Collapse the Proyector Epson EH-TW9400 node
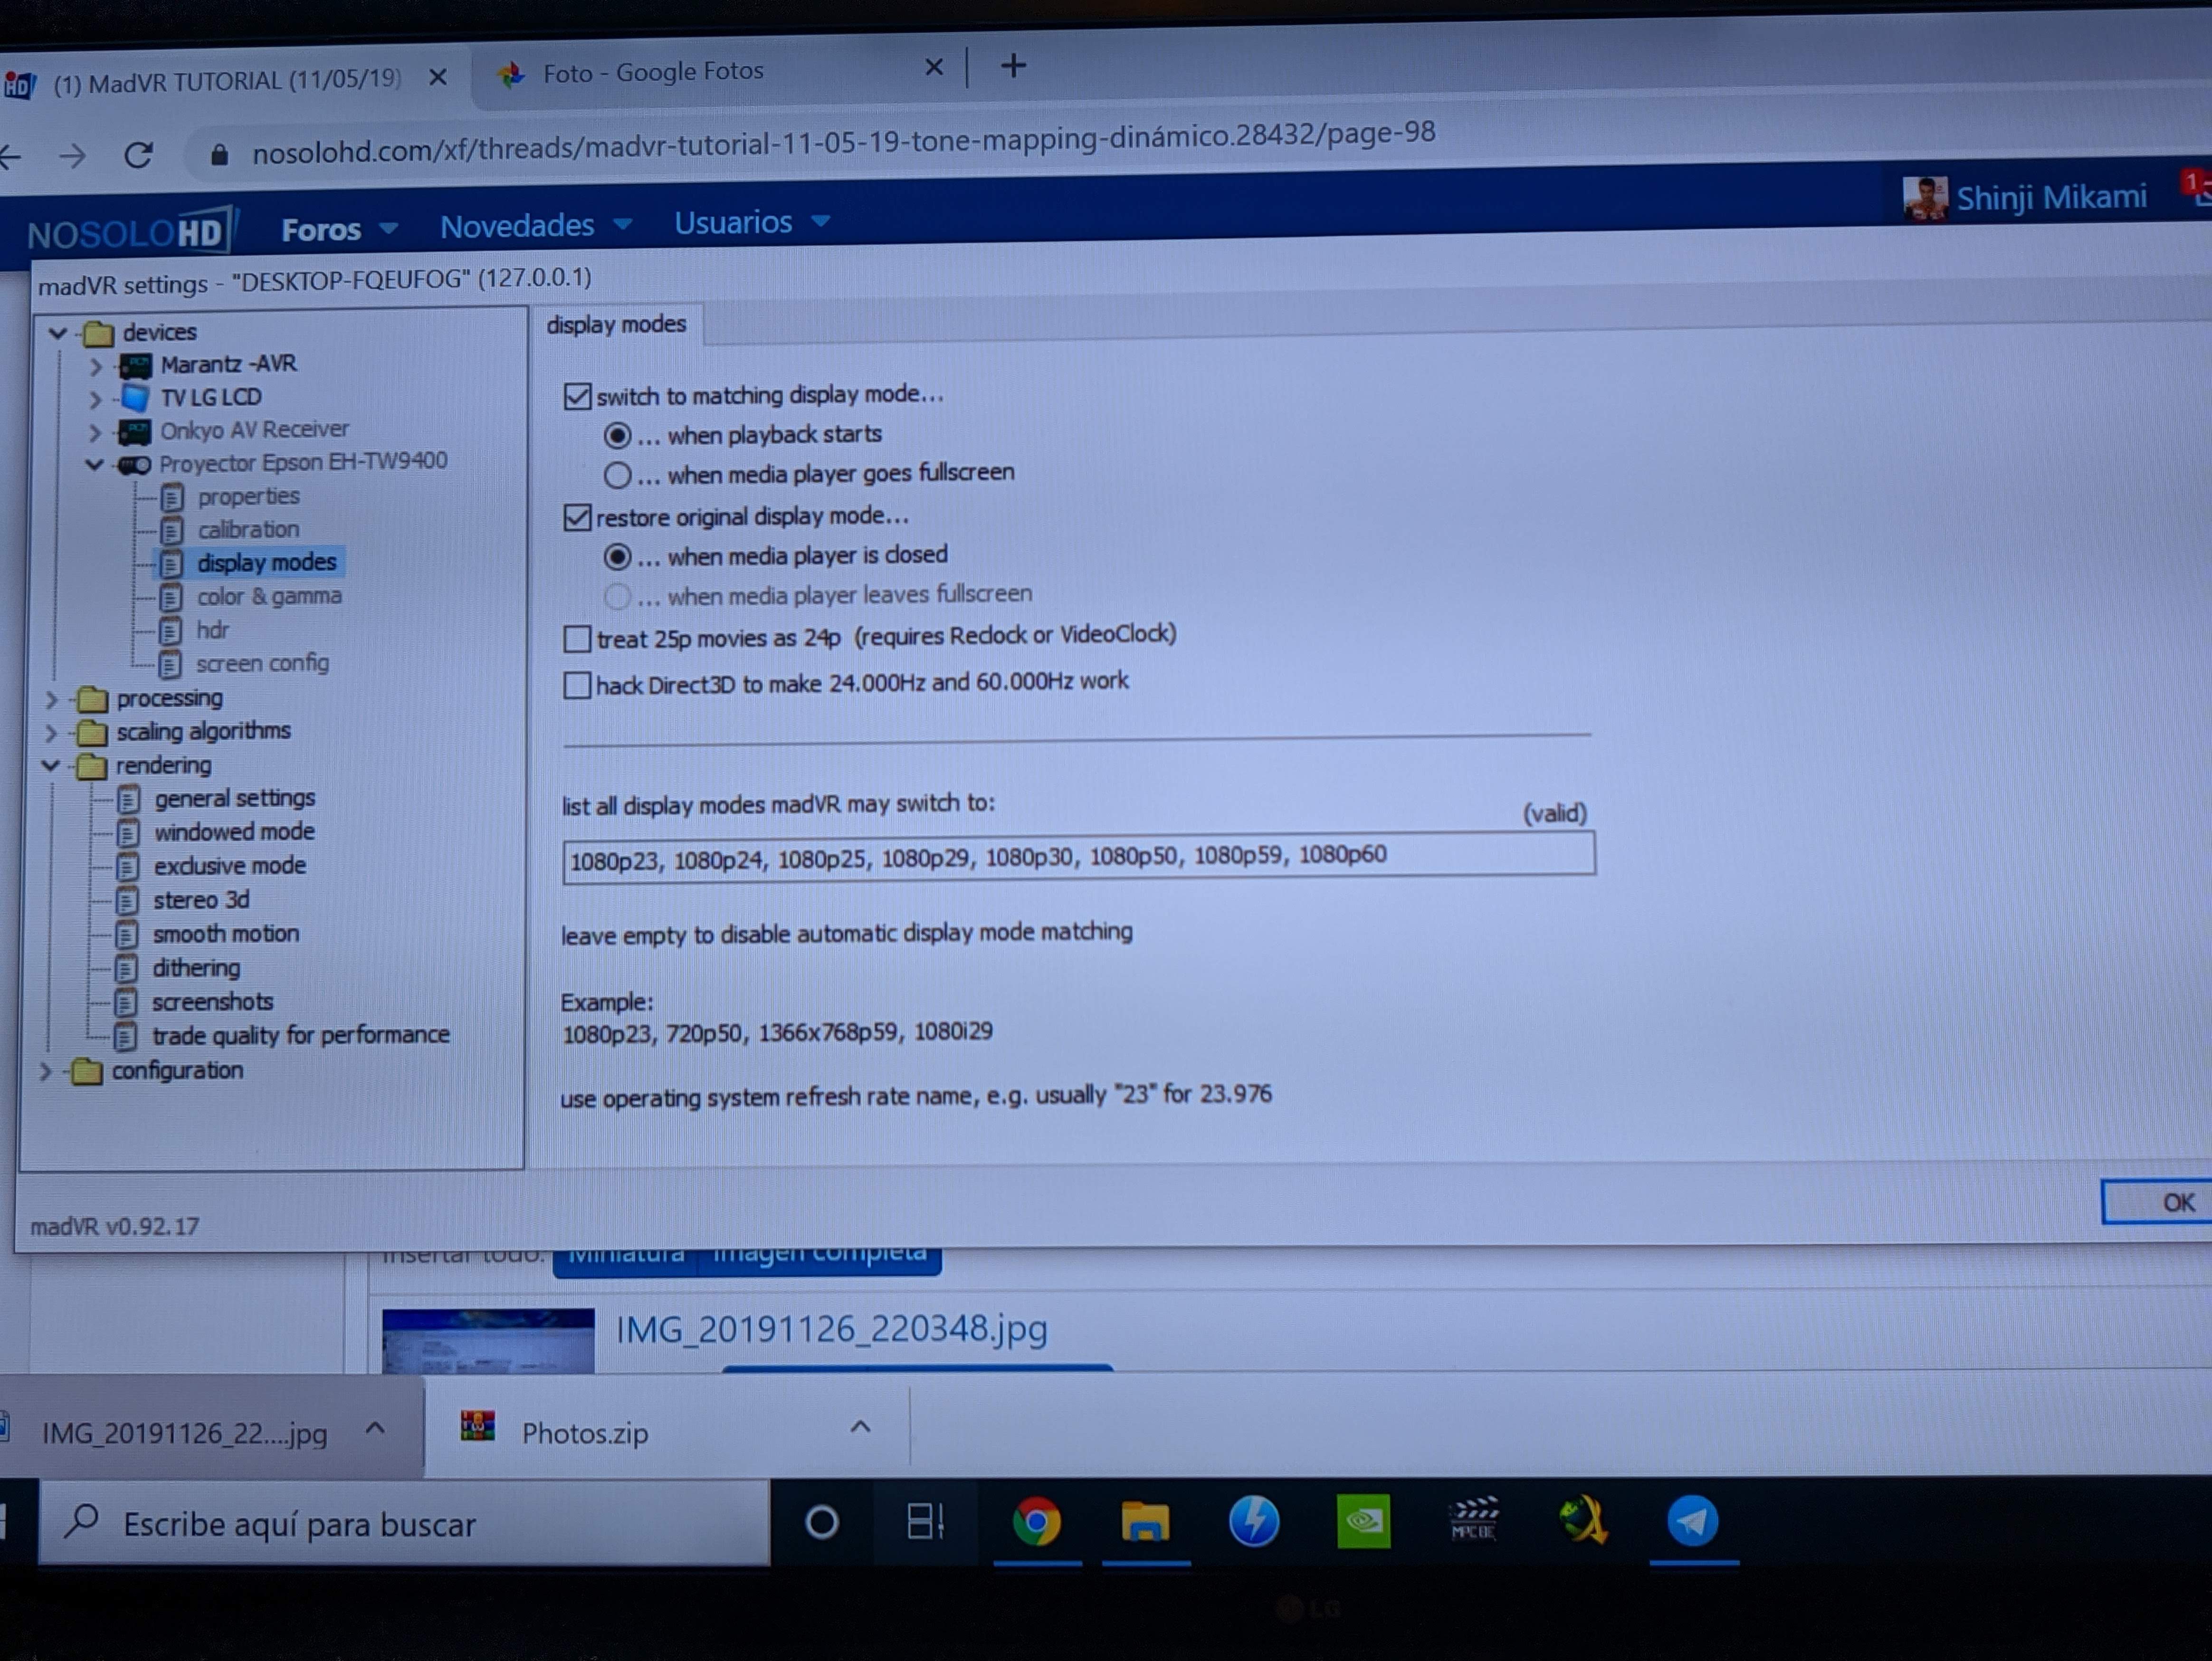This screenshot has width=2212, height=1661. click(x=95, y=465)
